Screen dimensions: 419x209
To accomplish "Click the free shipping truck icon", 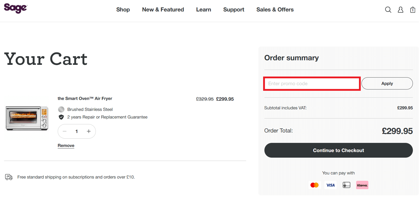I will point(9,177).
